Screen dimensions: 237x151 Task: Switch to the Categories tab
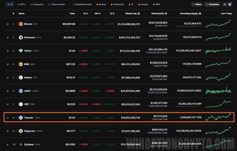point(37,4)
